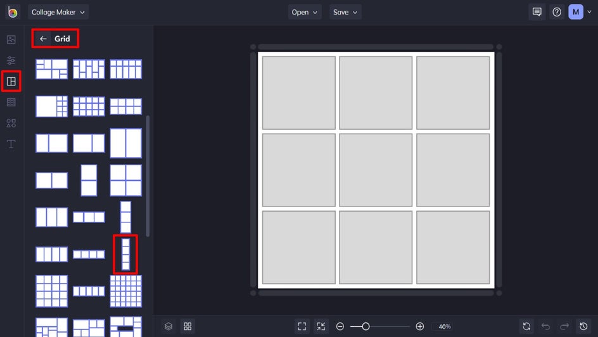Click the Redo arrow icon
Viewport: 598px width, 337px height.
(x=564, y=326)
